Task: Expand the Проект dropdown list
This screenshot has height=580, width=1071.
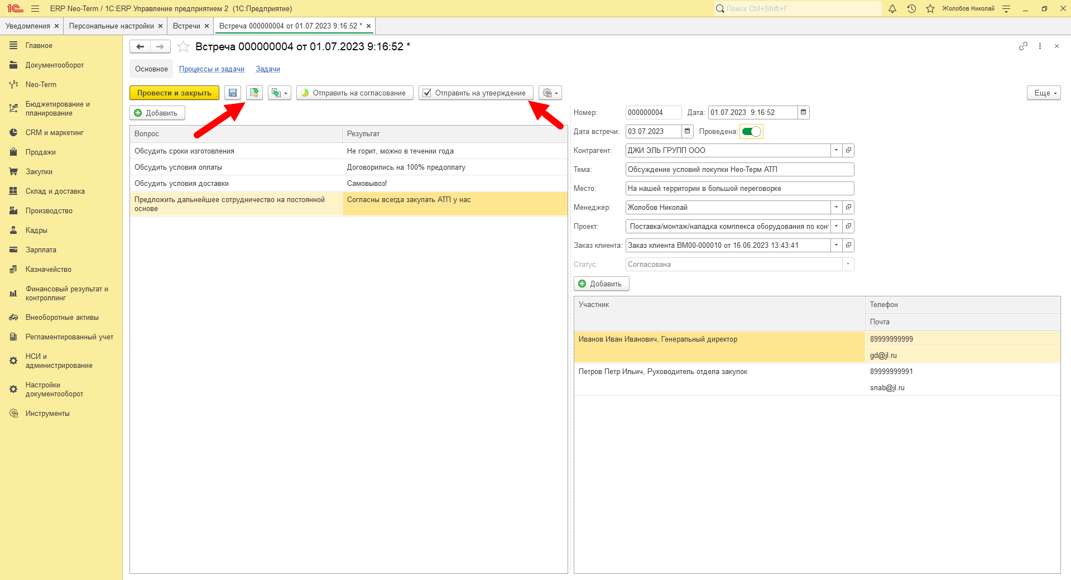Action: coord(836,226)
